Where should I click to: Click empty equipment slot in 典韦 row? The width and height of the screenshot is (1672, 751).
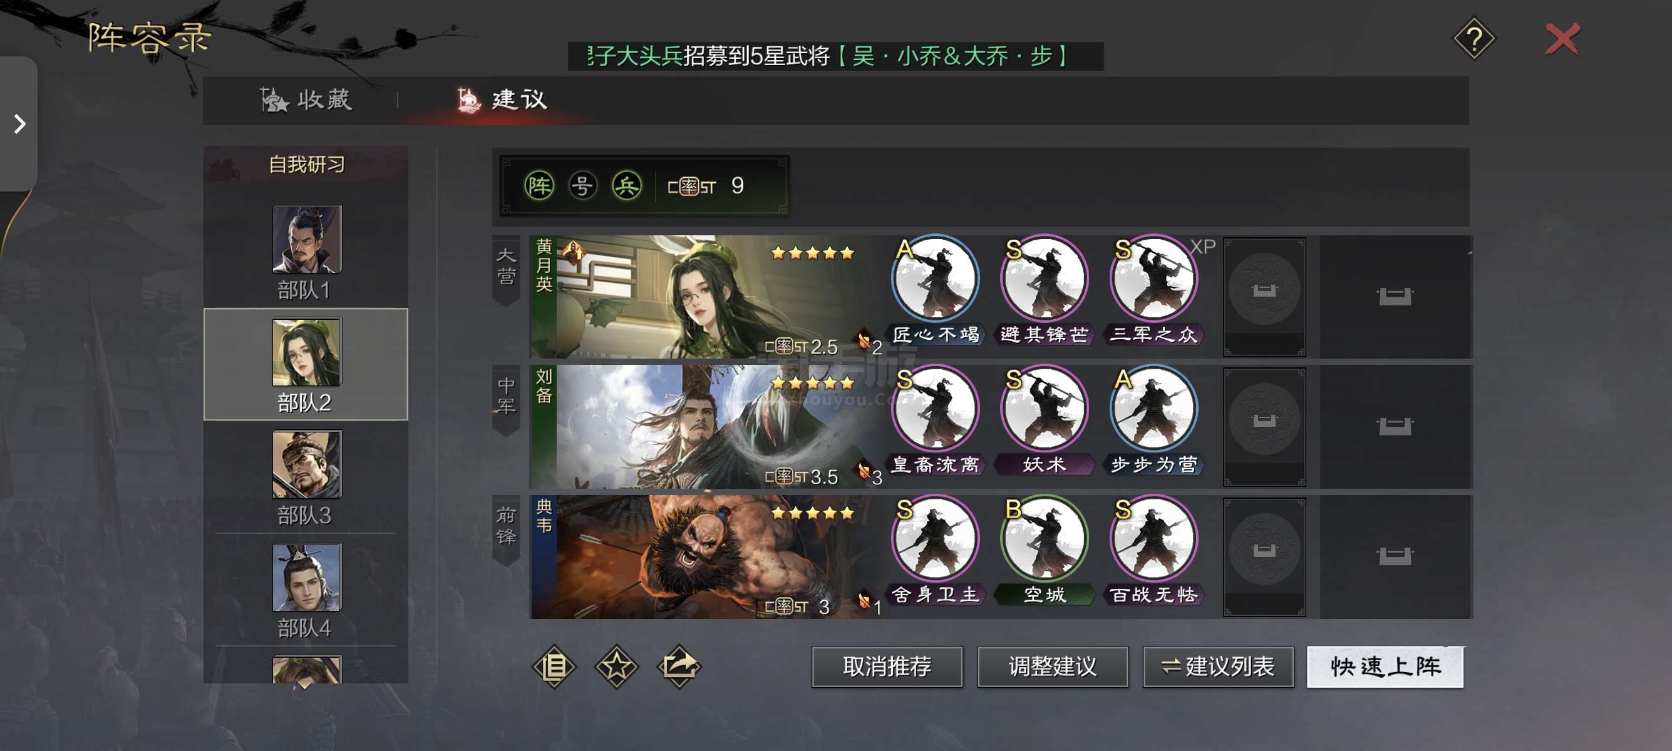coord(1264,556)
